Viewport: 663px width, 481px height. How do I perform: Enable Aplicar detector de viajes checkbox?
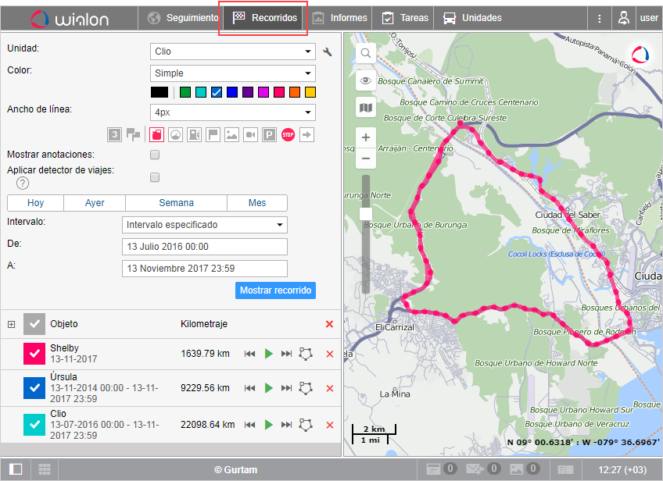155,176
